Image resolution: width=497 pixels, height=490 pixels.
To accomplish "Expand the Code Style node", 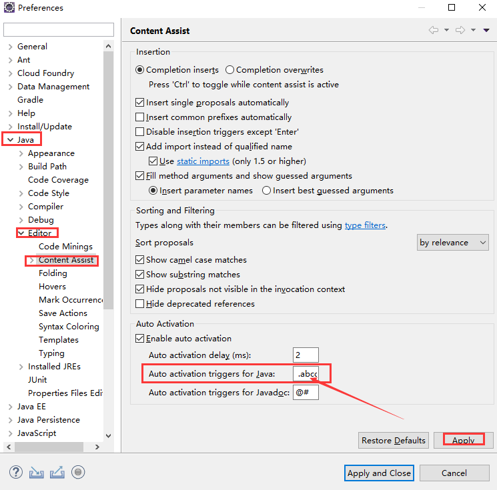I will click(21, 193).
